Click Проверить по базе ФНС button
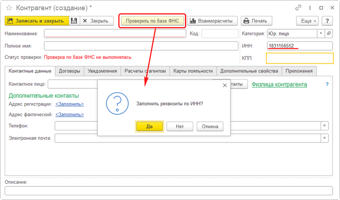This screenshot has width=340, height=200. [x=152, y=21]
